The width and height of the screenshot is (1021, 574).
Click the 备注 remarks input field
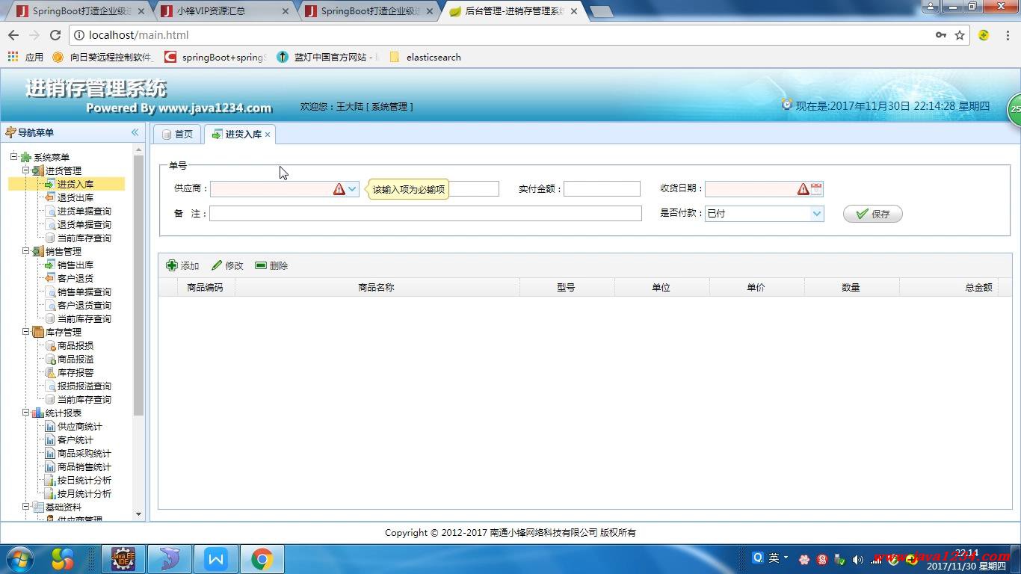coord(425,214)
